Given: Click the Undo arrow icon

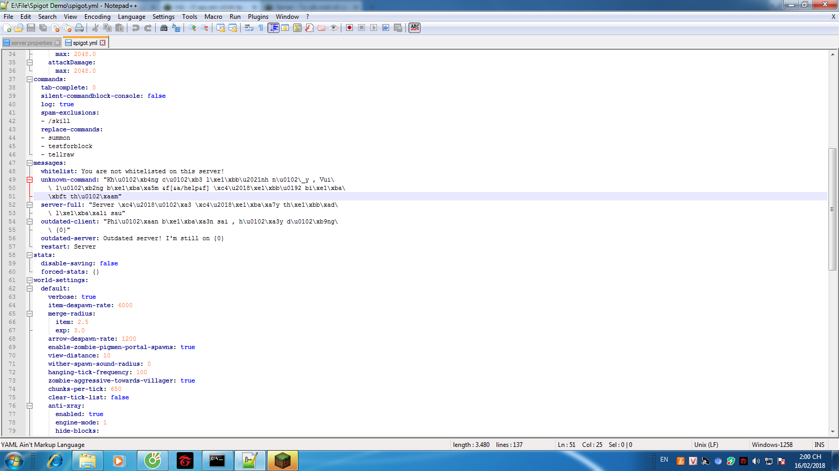Looking at the screenshot, I should (x=136, y=28).
